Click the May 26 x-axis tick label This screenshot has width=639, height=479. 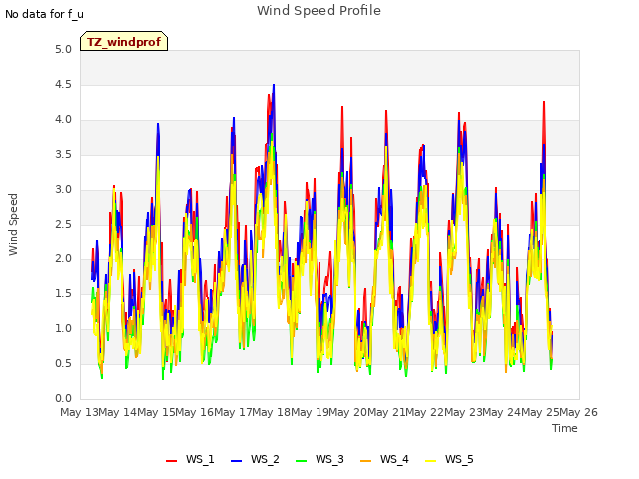coord(578,412)
